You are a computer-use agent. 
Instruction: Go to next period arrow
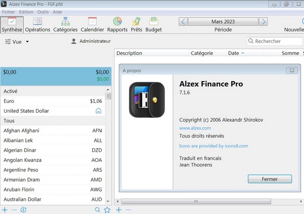point(263,21)
